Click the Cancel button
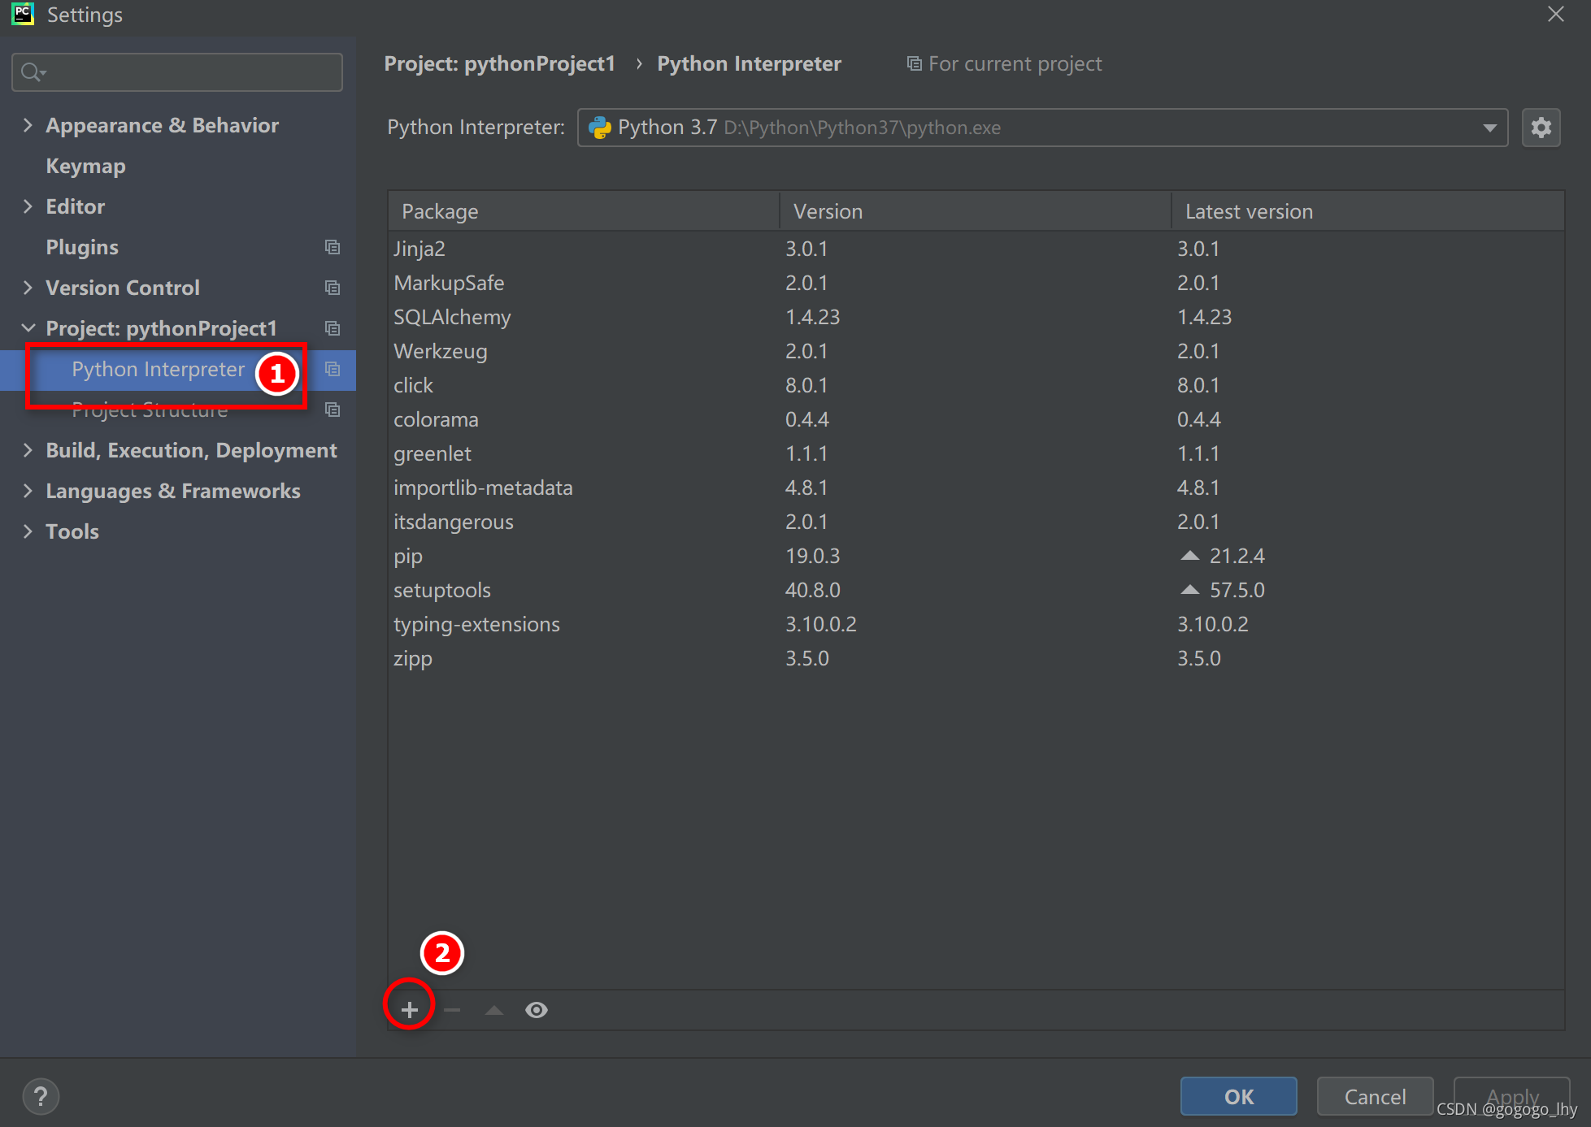This screenshot has width=1591, height=1127. (x=1374, y=1096)
